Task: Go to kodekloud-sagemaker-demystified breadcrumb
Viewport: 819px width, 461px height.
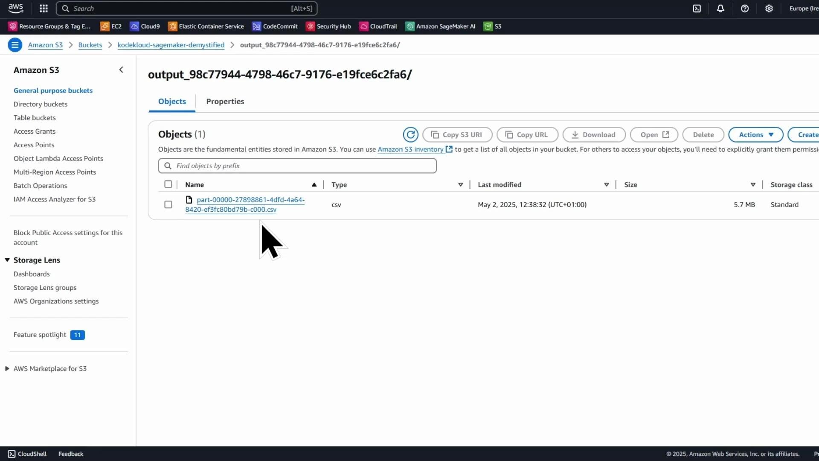Action: tap(171, 45)
